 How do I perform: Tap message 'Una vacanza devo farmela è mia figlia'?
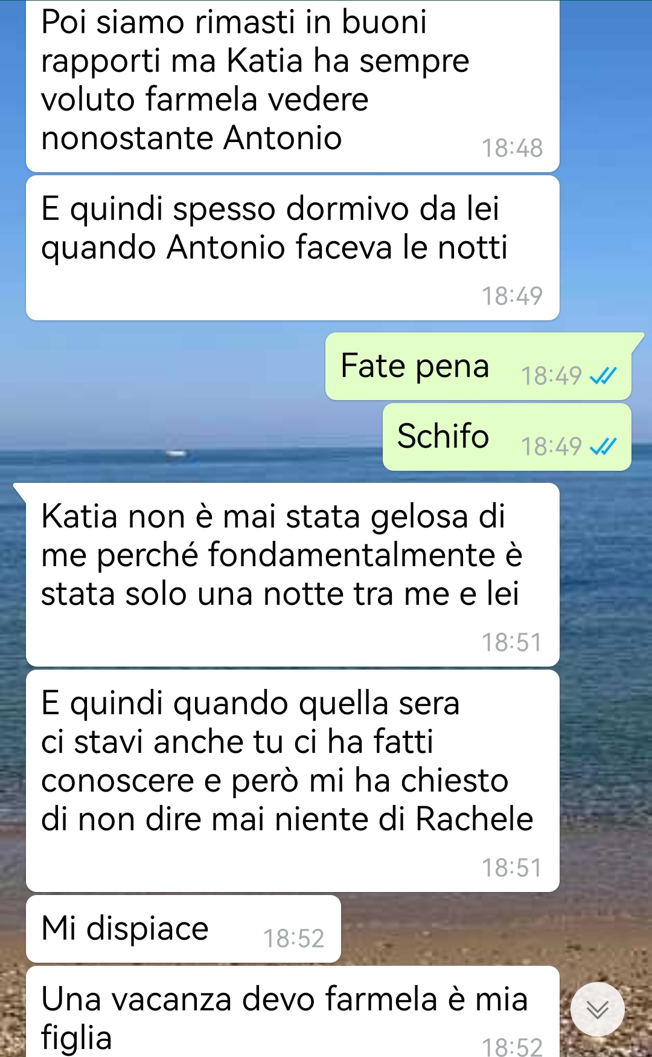(293, 1012)
